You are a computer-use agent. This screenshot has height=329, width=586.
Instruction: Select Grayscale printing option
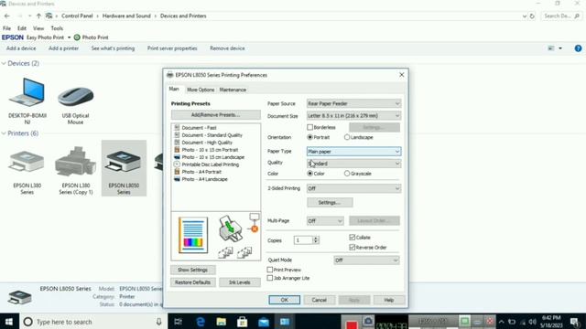click(347, 174)
